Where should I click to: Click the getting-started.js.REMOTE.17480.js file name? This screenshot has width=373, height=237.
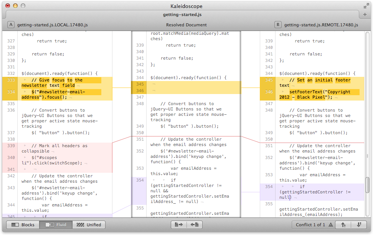pos(321,25)
